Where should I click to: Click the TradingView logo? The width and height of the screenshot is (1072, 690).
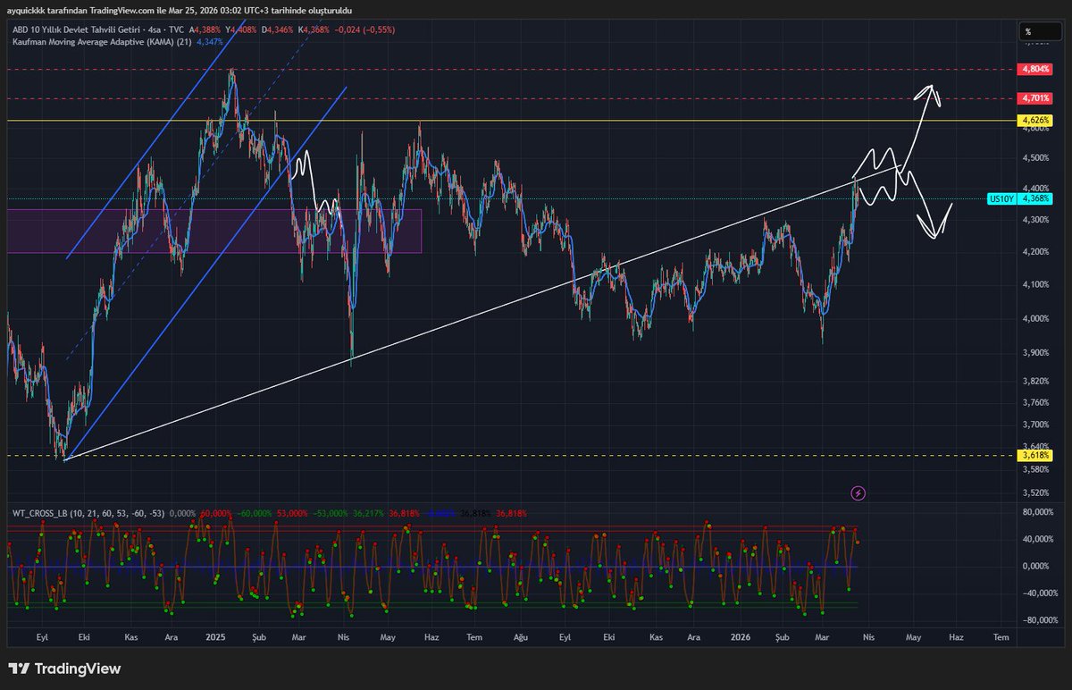click(x=64, y=669)
